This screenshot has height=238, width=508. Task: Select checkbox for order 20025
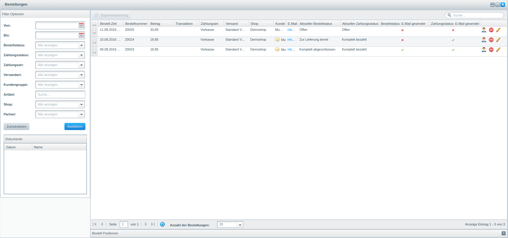click(x=94, y=32)
